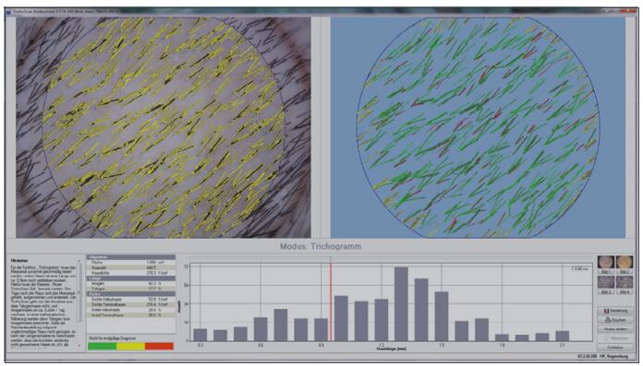Click the yellow diagnosis color segment

tap(130, 346)
